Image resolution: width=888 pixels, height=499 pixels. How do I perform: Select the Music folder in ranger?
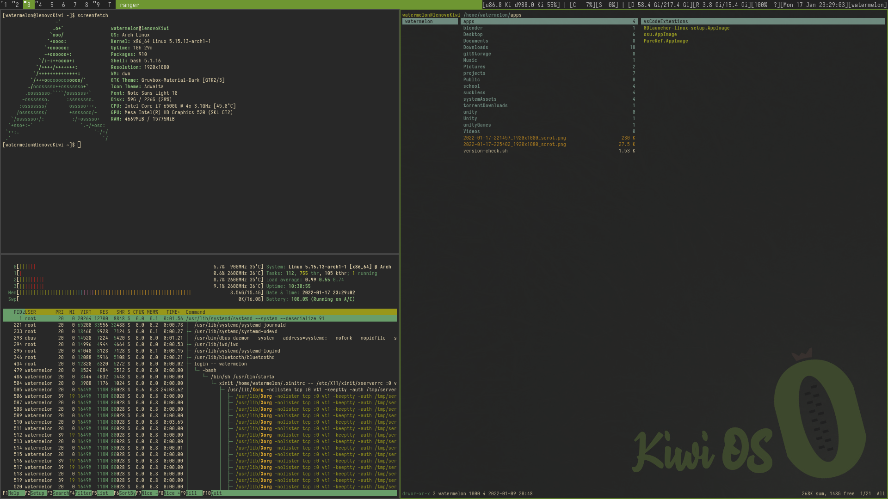[549, 61]
